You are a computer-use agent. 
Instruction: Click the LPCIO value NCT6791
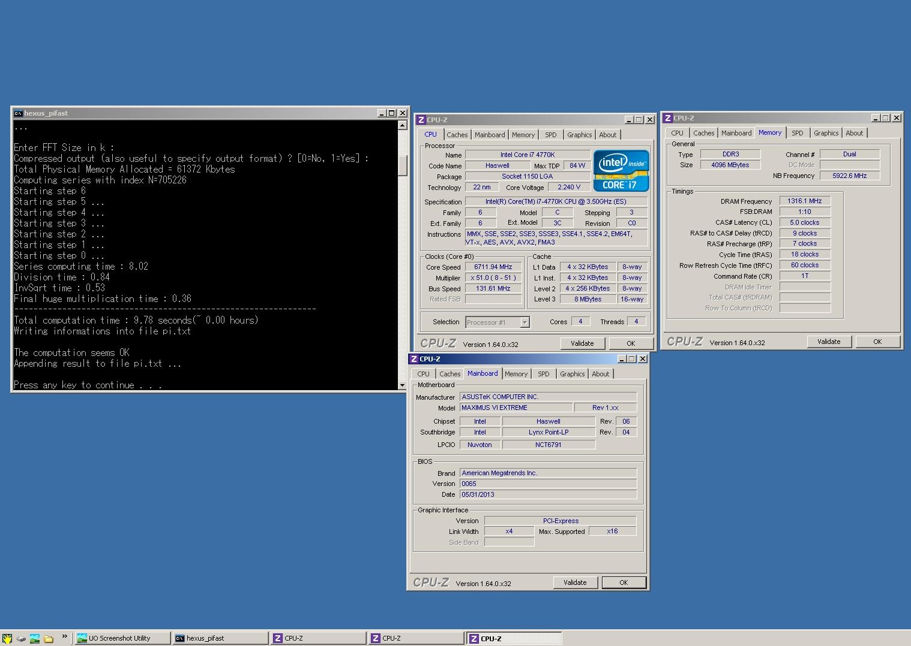[x=549, y=445]
